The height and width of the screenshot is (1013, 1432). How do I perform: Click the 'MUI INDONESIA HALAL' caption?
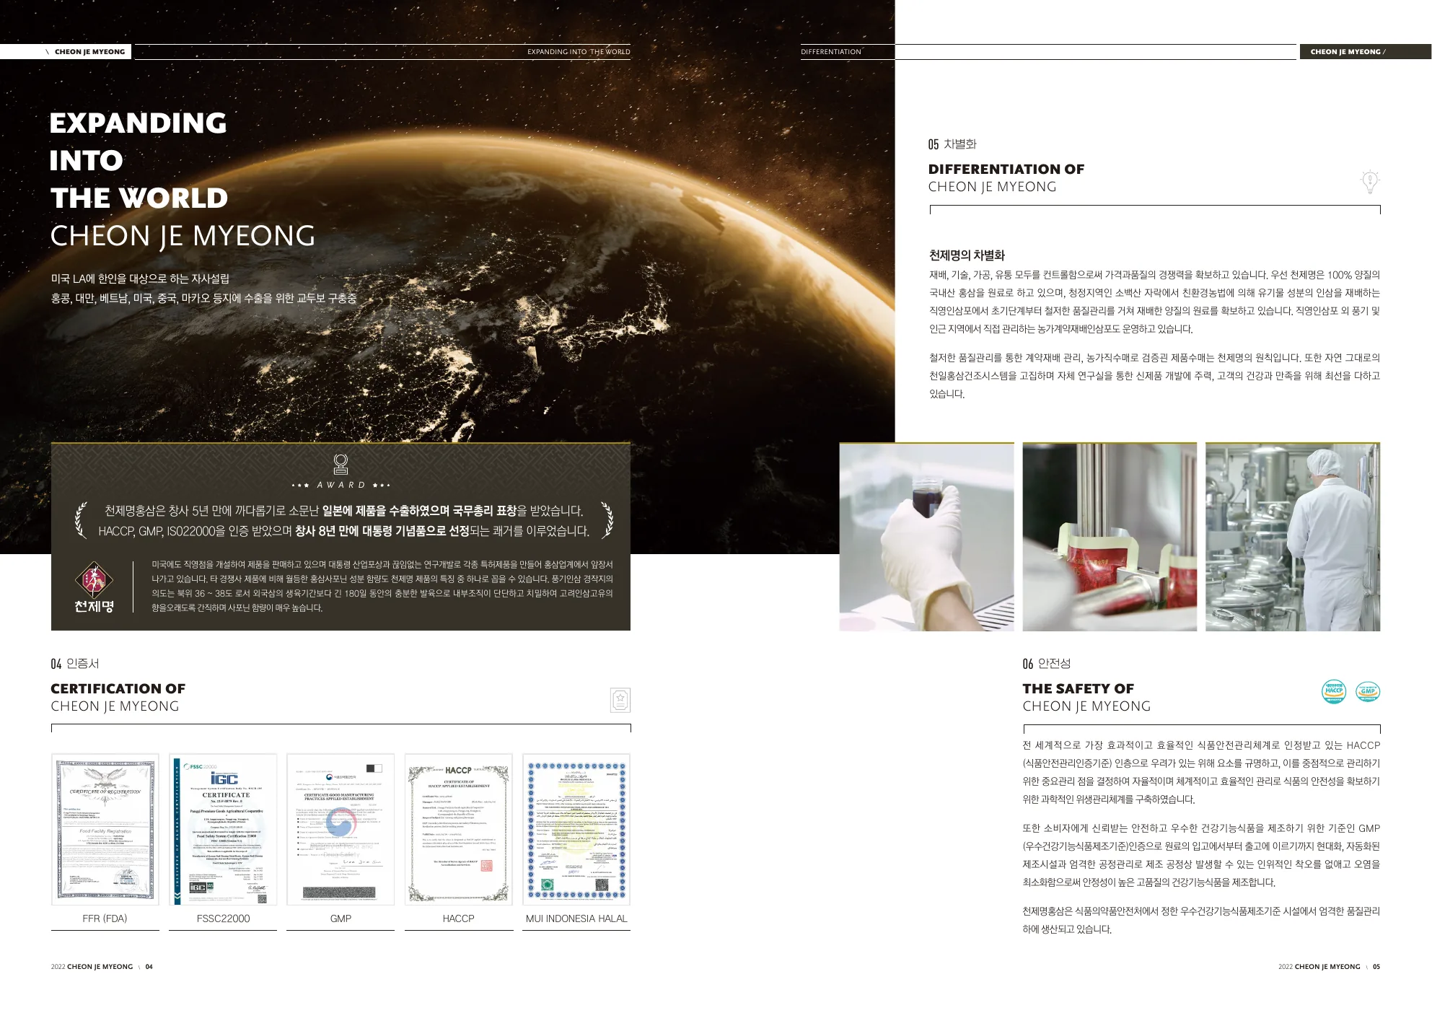click(x=576, y=918)
